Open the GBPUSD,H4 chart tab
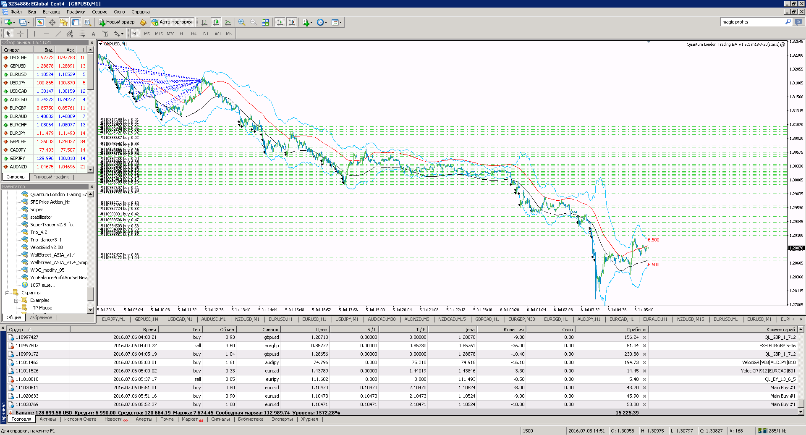The height and width of the screenshot is (435, 806). tap(147, 319)
